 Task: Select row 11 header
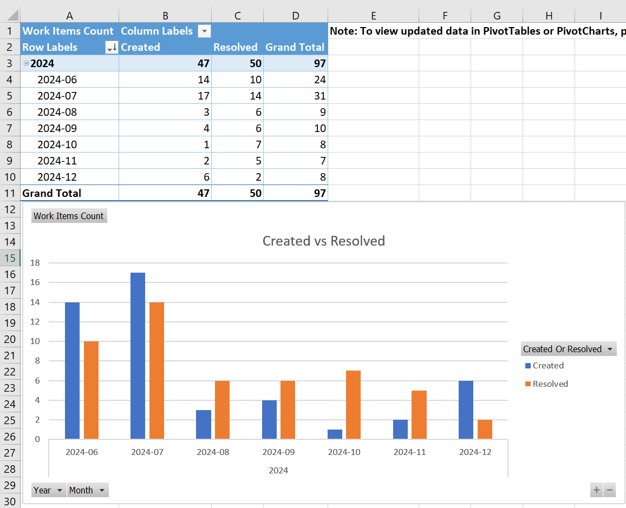tap(10, 193)
